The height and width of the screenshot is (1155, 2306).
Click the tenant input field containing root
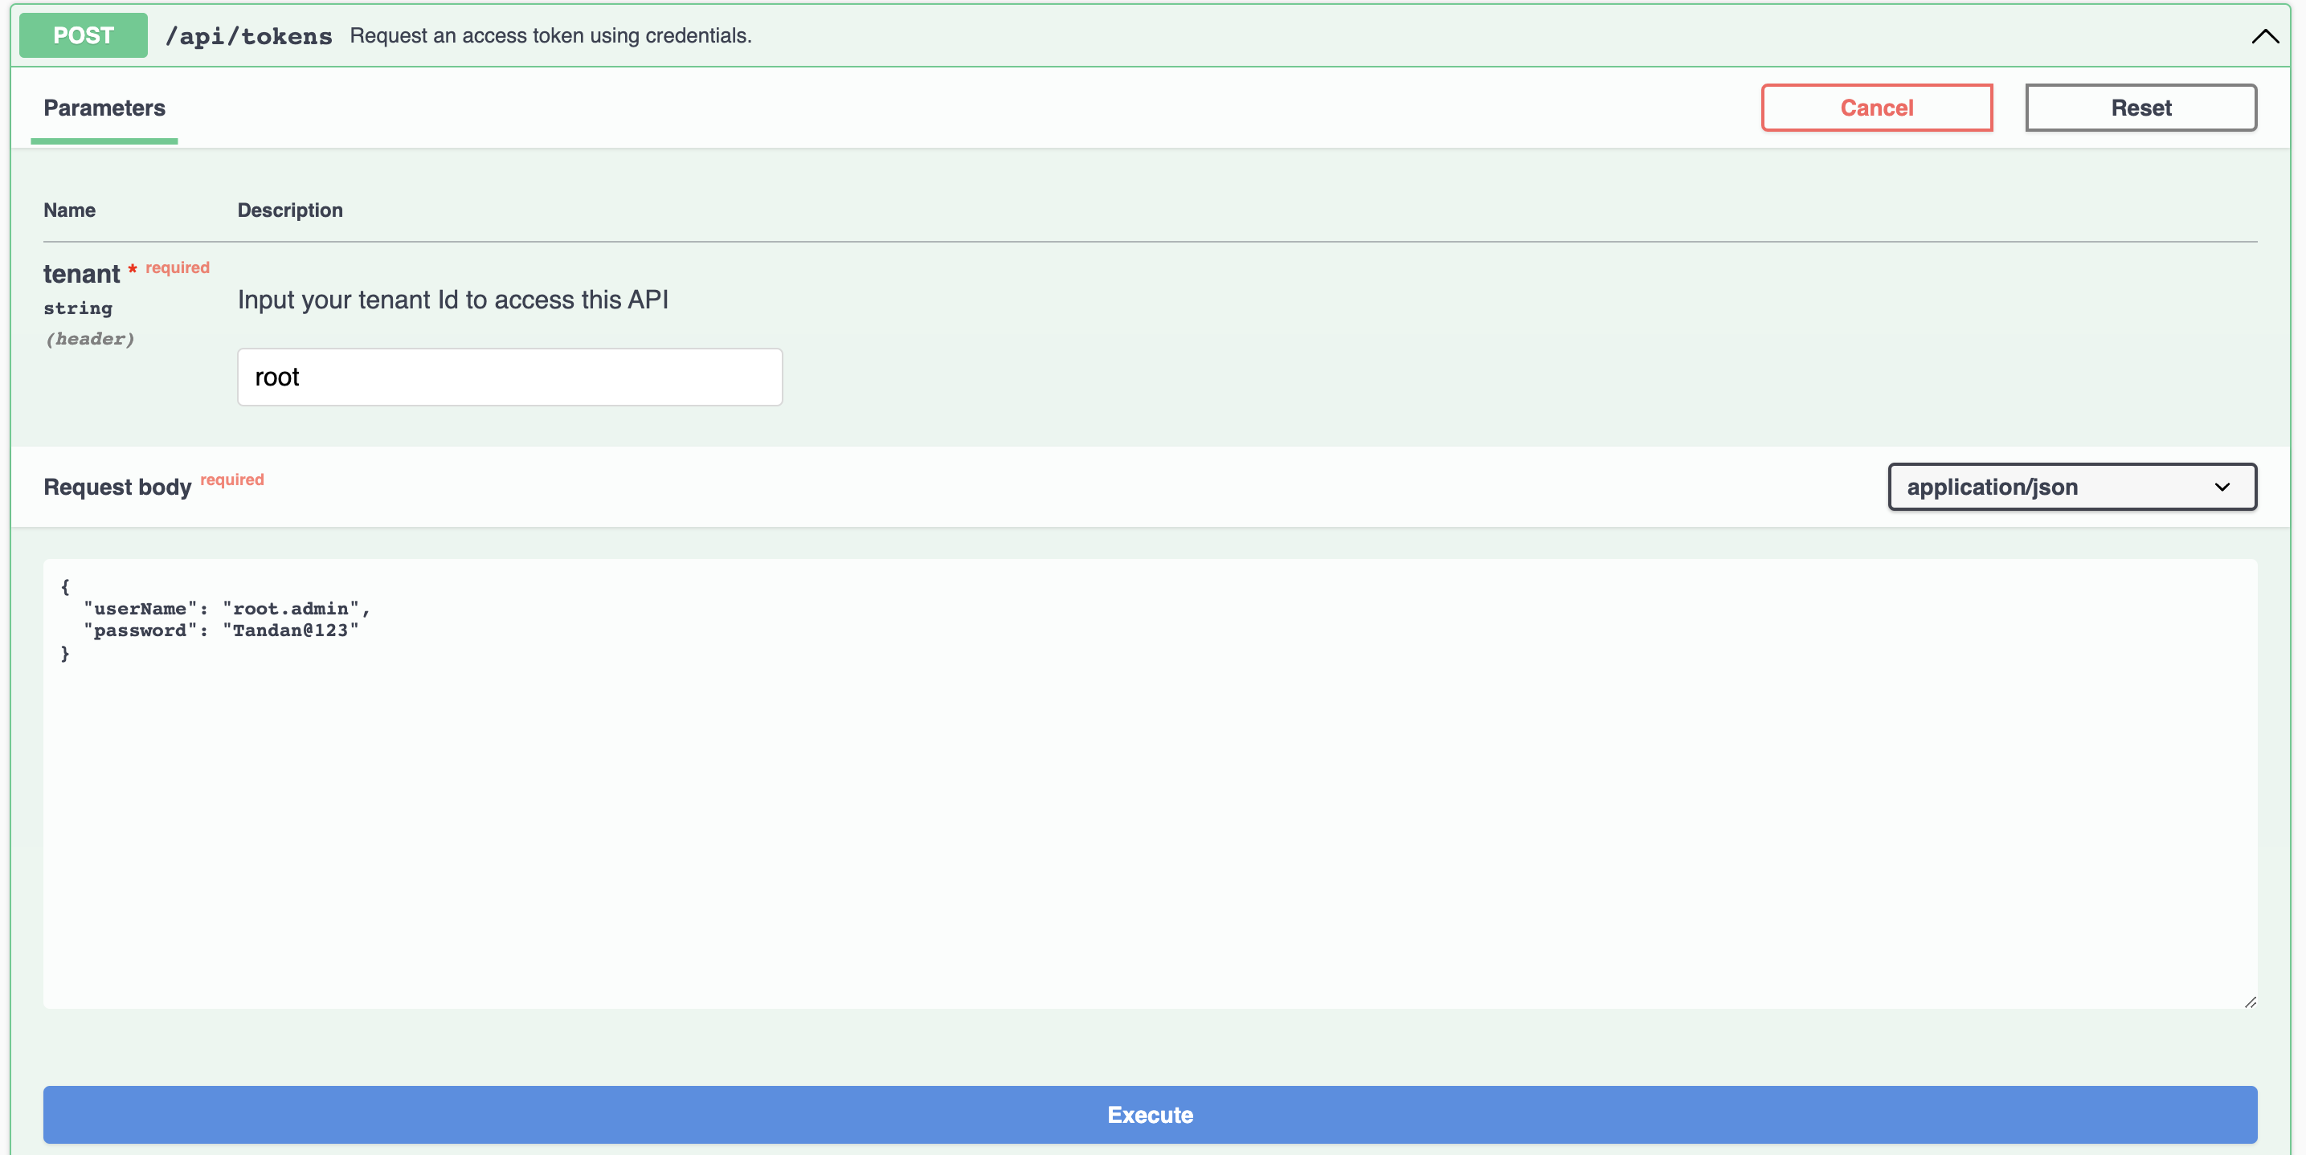click(509, 377)
